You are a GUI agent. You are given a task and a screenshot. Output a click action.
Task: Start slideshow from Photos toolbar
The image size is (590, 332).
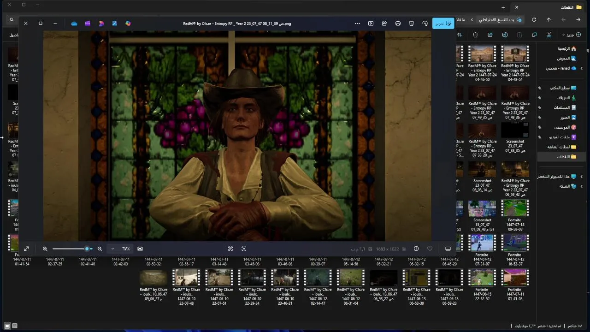pos(371,24)
